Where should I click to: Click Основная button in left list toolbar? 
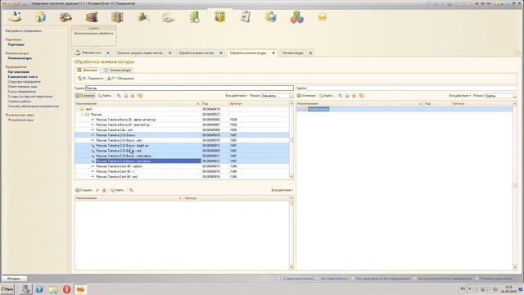click(x=85, y=96)
